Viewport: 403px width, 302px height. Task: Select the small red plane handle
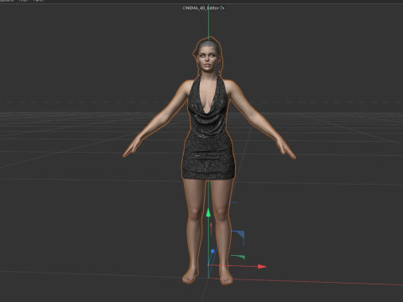coord(211,229)
